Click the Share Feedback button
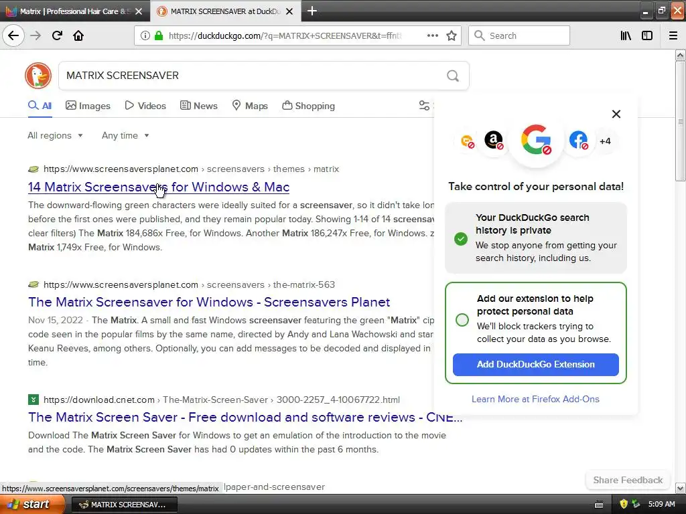 628,480
